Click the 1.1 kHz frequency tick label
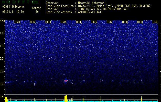 pos(2,33)
